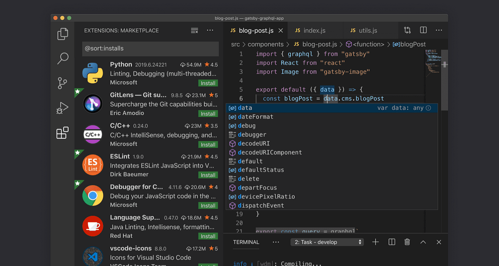Viewport: 499px width, 266px height.
Task: Click the @sort:installs search field
Action: coord(150,49)
